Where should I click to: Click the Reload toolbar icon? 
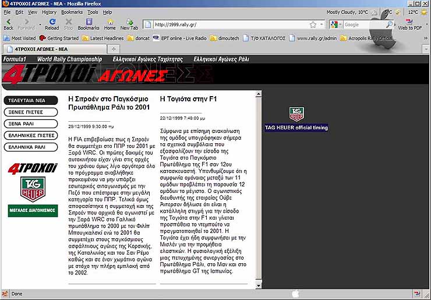coord(52,22)
